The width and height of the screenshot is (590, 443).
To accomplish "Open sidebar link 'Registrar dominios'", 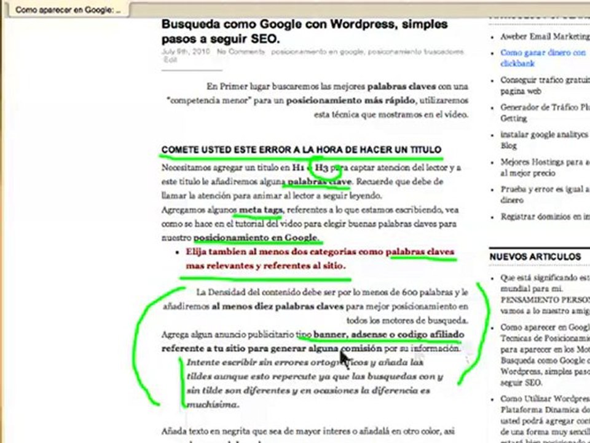I will [x=545, y=217].
